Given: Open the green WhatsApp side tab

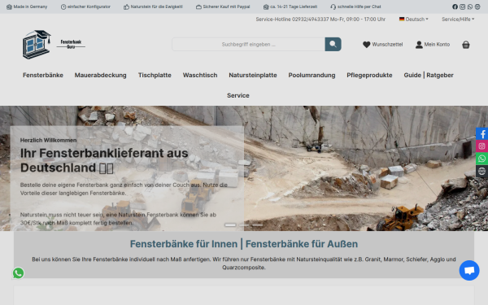Looking at the screenshot, I should (x=481, y=159).
